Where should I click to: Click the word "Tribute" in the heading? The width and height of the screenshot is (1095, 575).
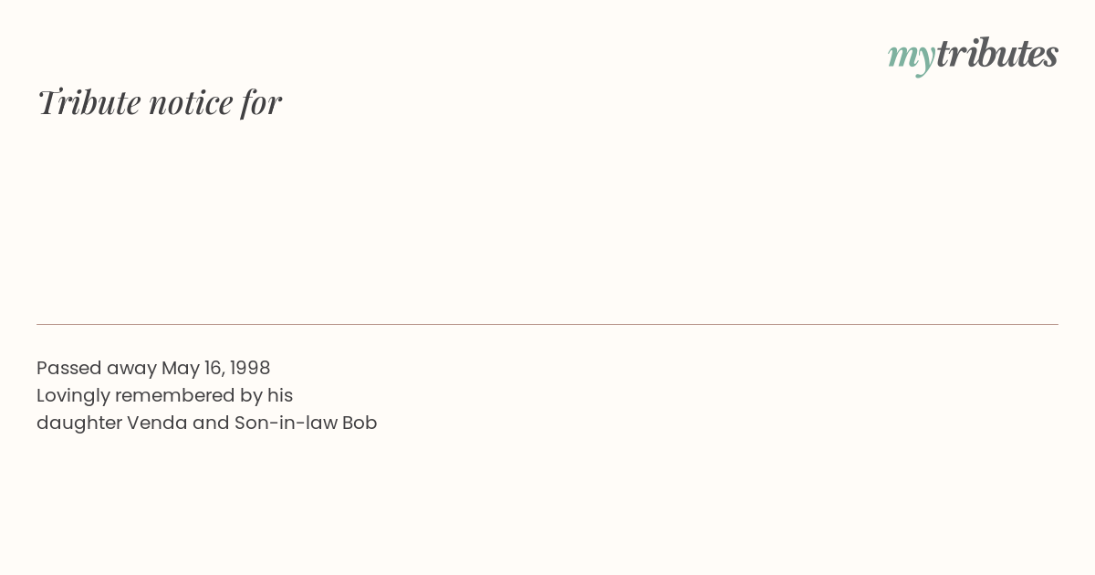(89, 102)
